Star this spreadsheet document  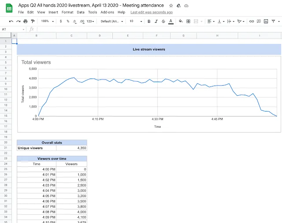click(171, 6)
